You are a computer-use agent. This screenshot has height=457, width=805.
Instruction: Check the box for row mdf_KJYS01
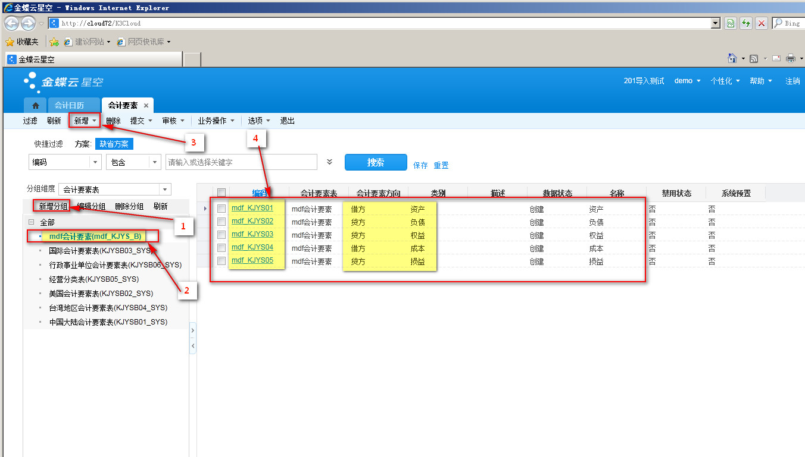(221, 209)
